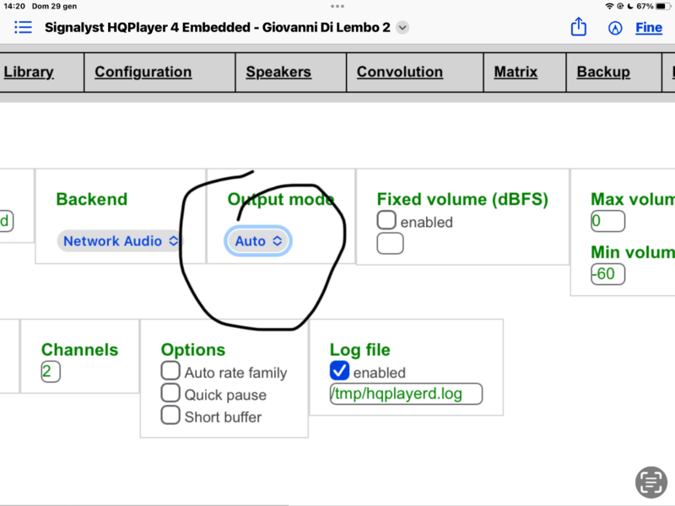Switch to the Configuration tab
Image resolution: width=675 pixels, height=506 pixels.
[x=143, y=72]
